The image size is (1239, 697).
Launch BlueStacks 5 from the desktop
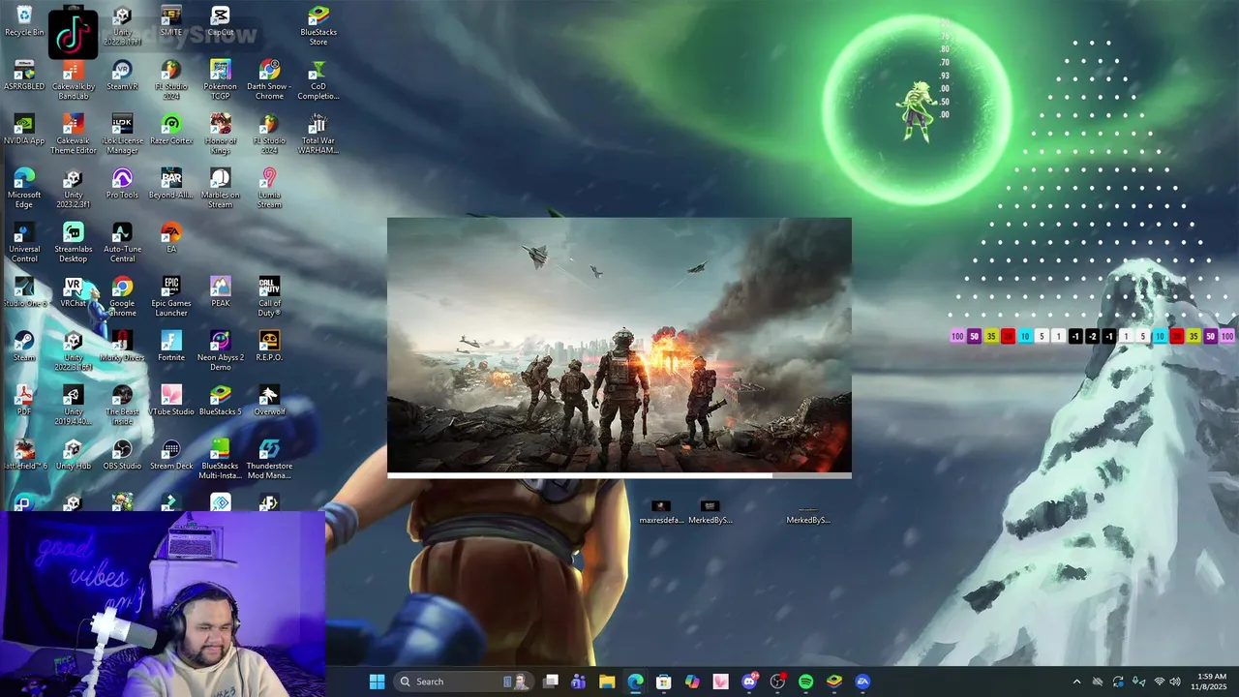coord(221,401)
